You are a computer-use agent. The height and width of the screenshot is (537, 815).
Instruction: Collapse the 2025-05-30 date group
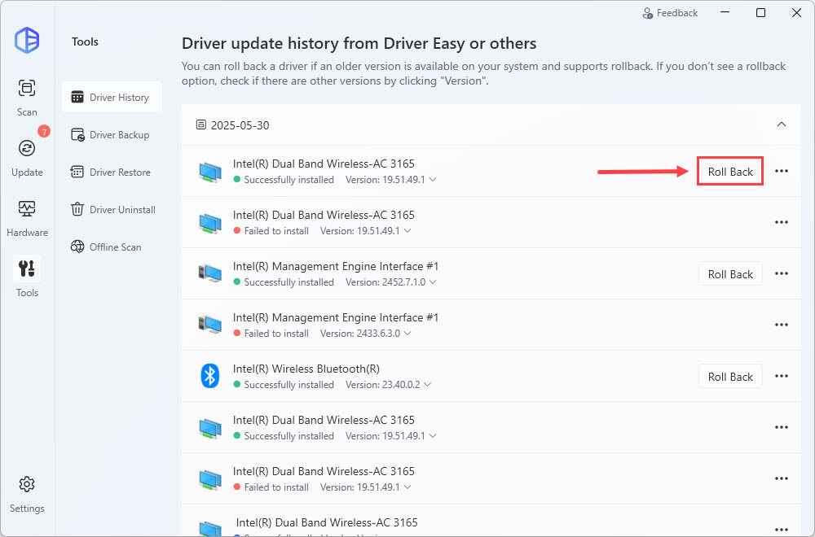781,124
